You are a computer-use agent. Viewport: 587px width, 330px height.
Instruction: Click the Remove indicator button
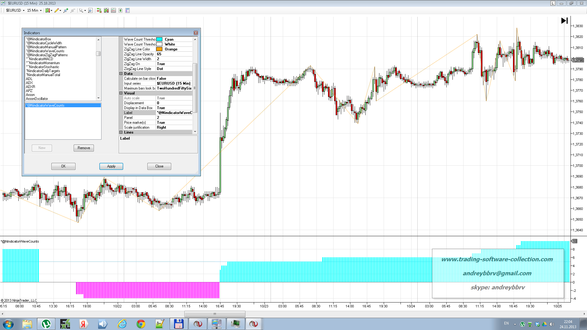click(83, 148)
